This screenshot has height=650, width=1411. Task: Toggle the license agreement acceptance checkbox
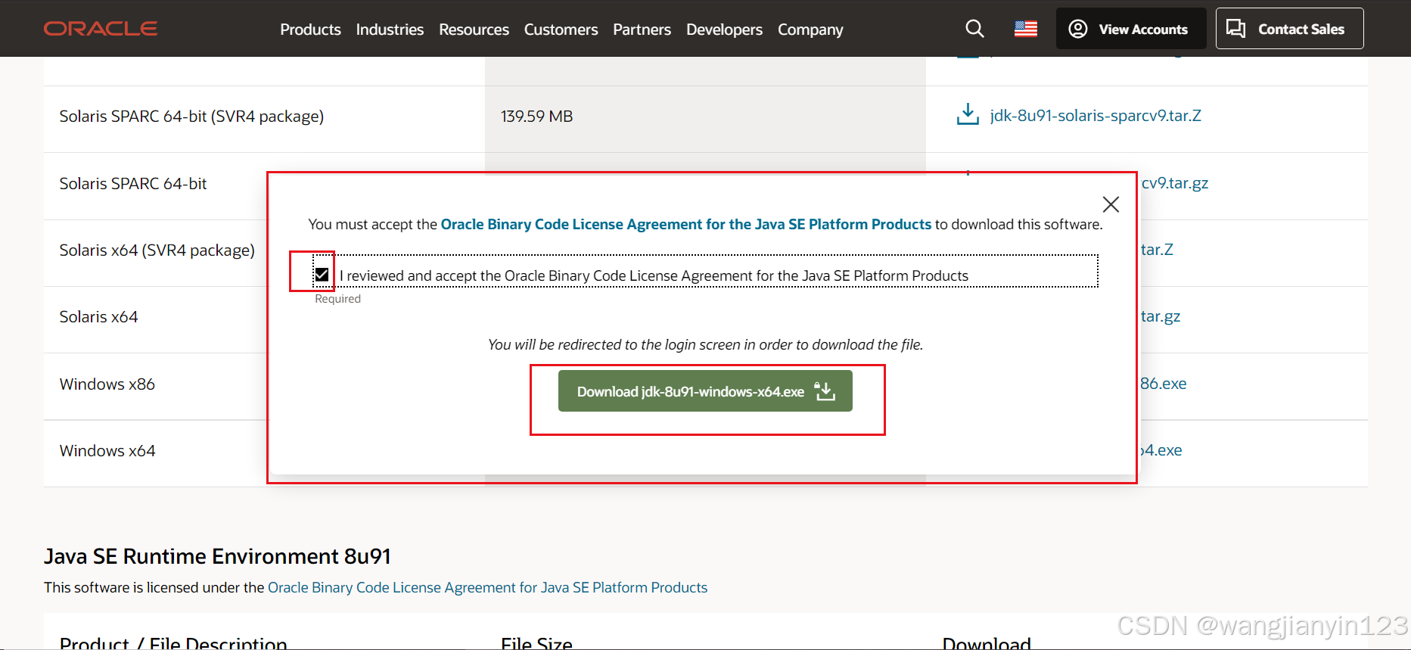[x=322, y=275]
